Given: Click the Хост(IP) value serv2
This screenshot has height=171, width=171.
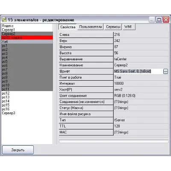Looking at the screenshot, I should tap(141, 90).
